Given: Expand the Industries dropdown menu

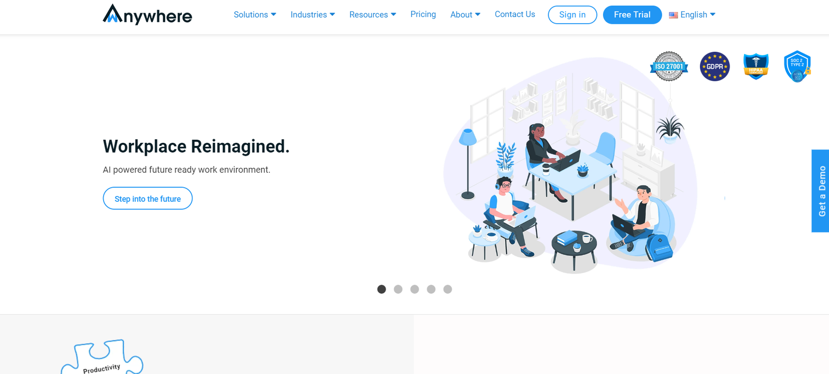Looking at the screenshot, I should tap(312, 14).
